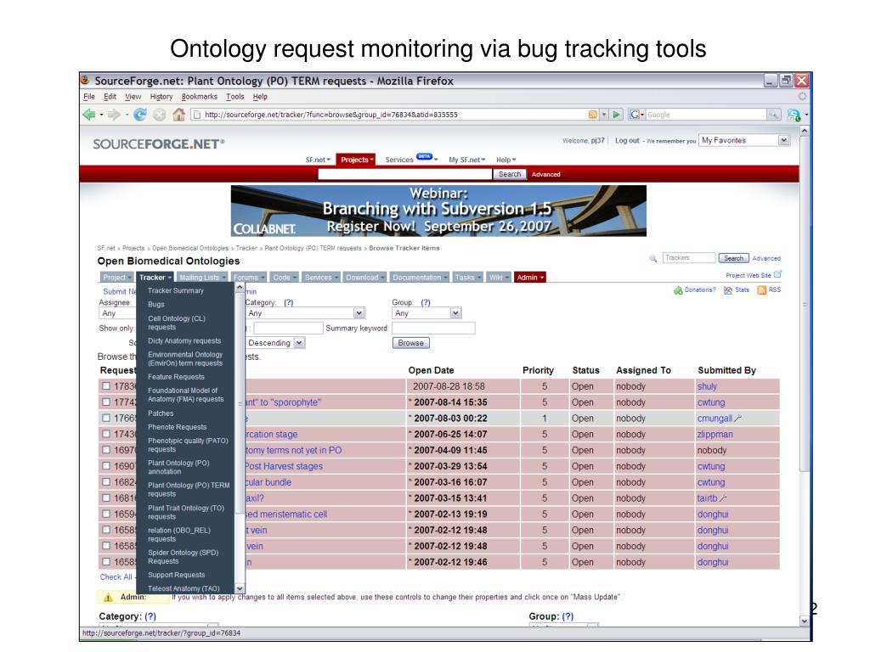Click the Priority column header
The height and width of the screenshot is (652, 870).
(x=538, y=370)
